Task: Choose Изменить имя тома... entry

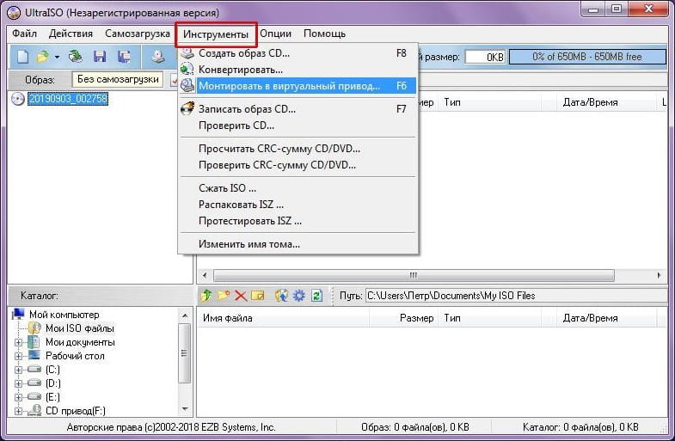Action: (298, 244)
